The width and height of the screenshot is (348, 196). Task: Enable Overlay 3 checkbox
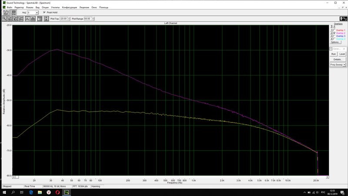[335, 36]
